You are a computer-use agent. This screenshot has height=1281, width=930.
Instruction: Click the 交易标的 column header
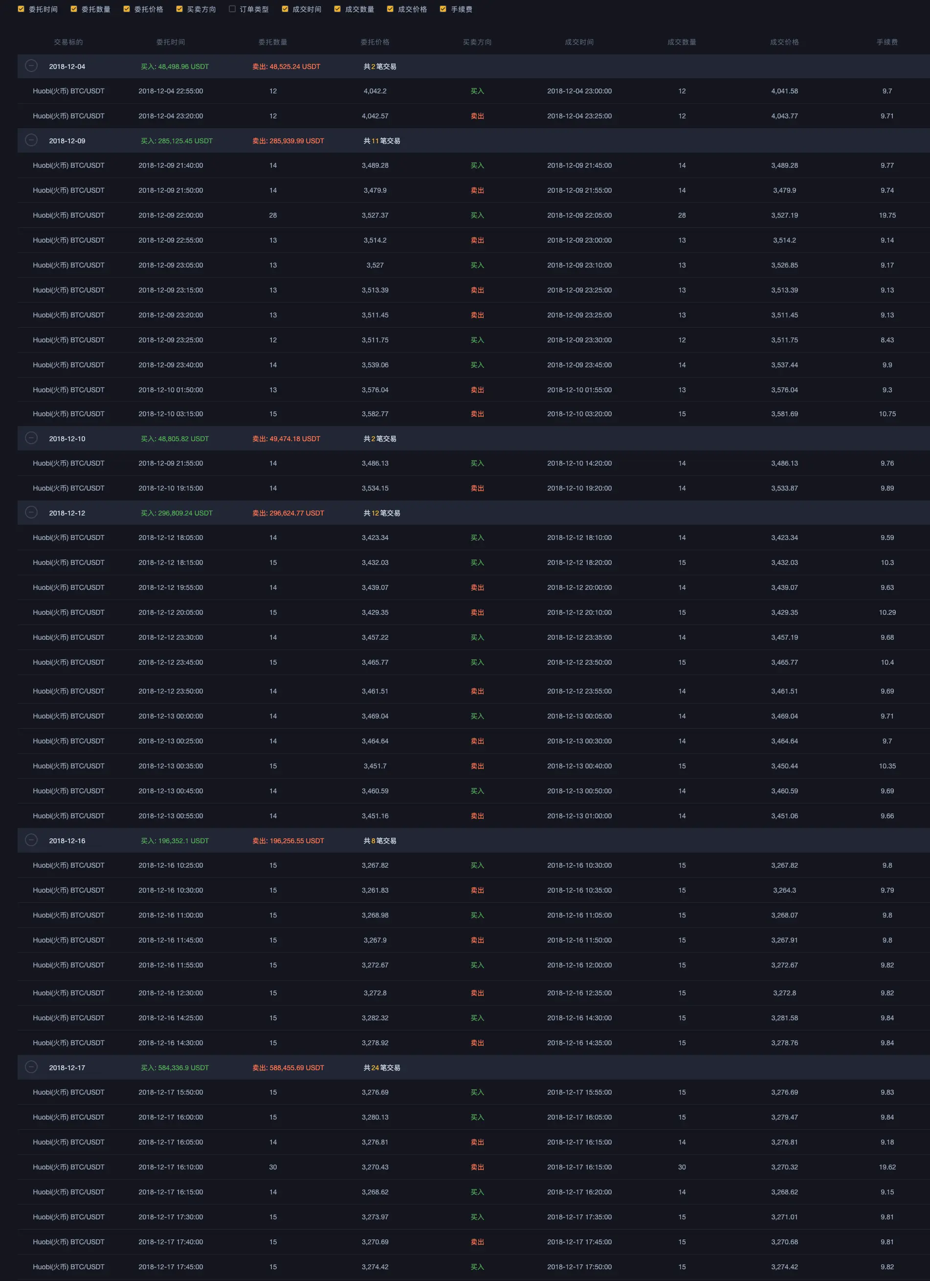(68, 43)
